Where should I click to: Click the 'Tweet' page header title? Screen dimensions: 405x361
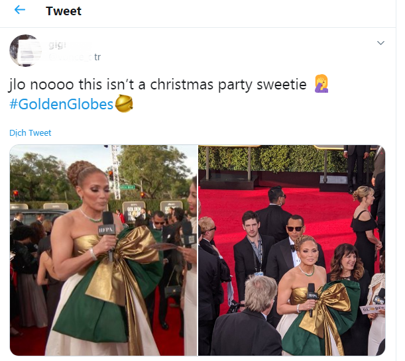pos(64,11)
